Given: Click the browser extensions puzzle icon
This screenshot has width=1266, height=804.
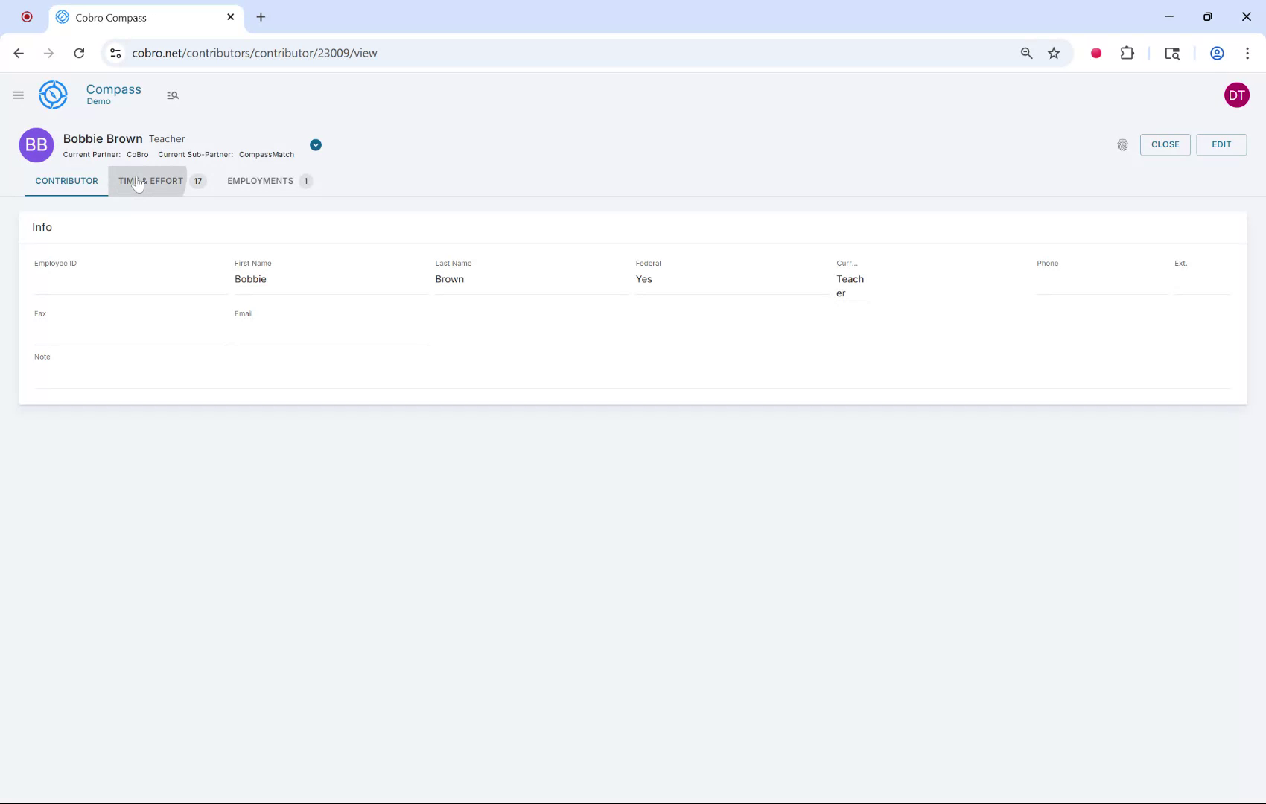Looking at the screenshot, I should point(1127,53).
